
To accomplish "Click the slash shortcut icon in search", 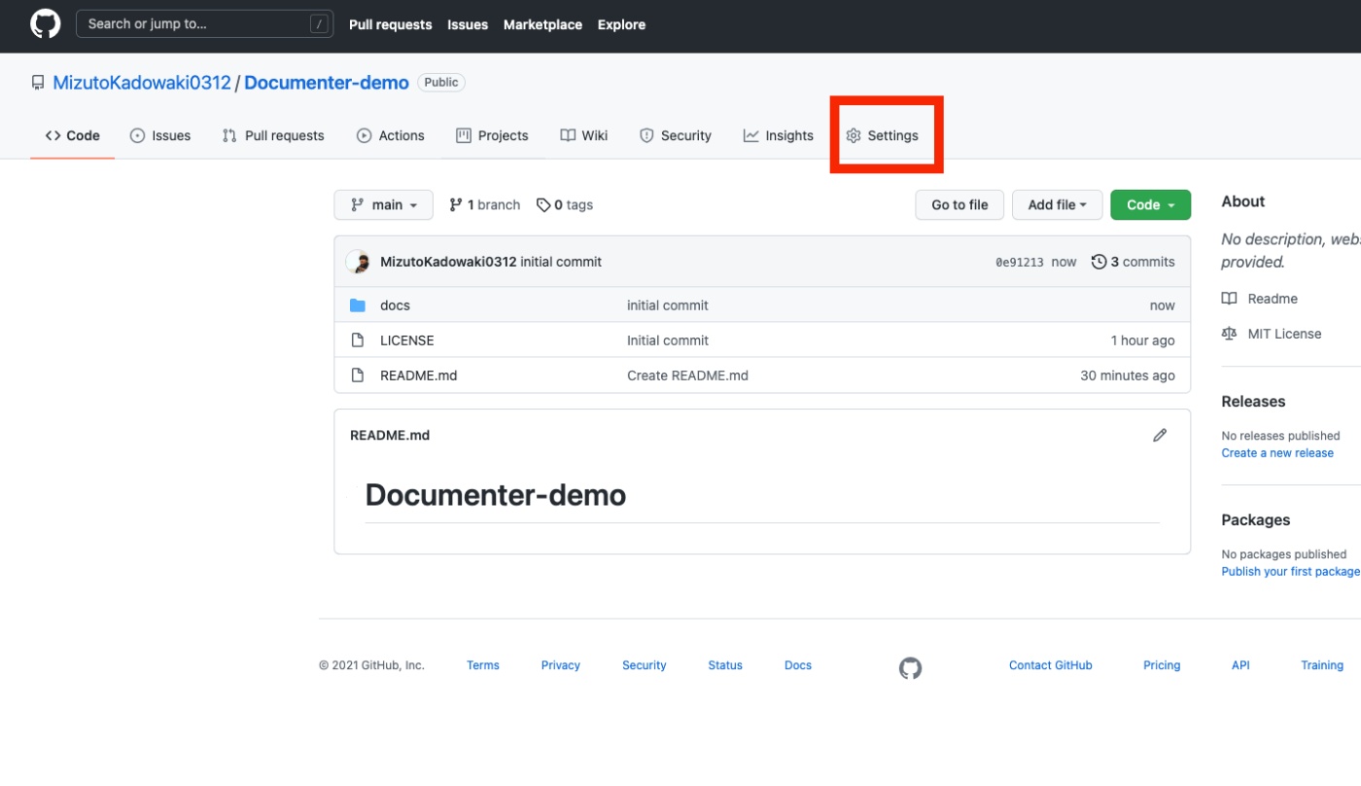I will point(319,24).
